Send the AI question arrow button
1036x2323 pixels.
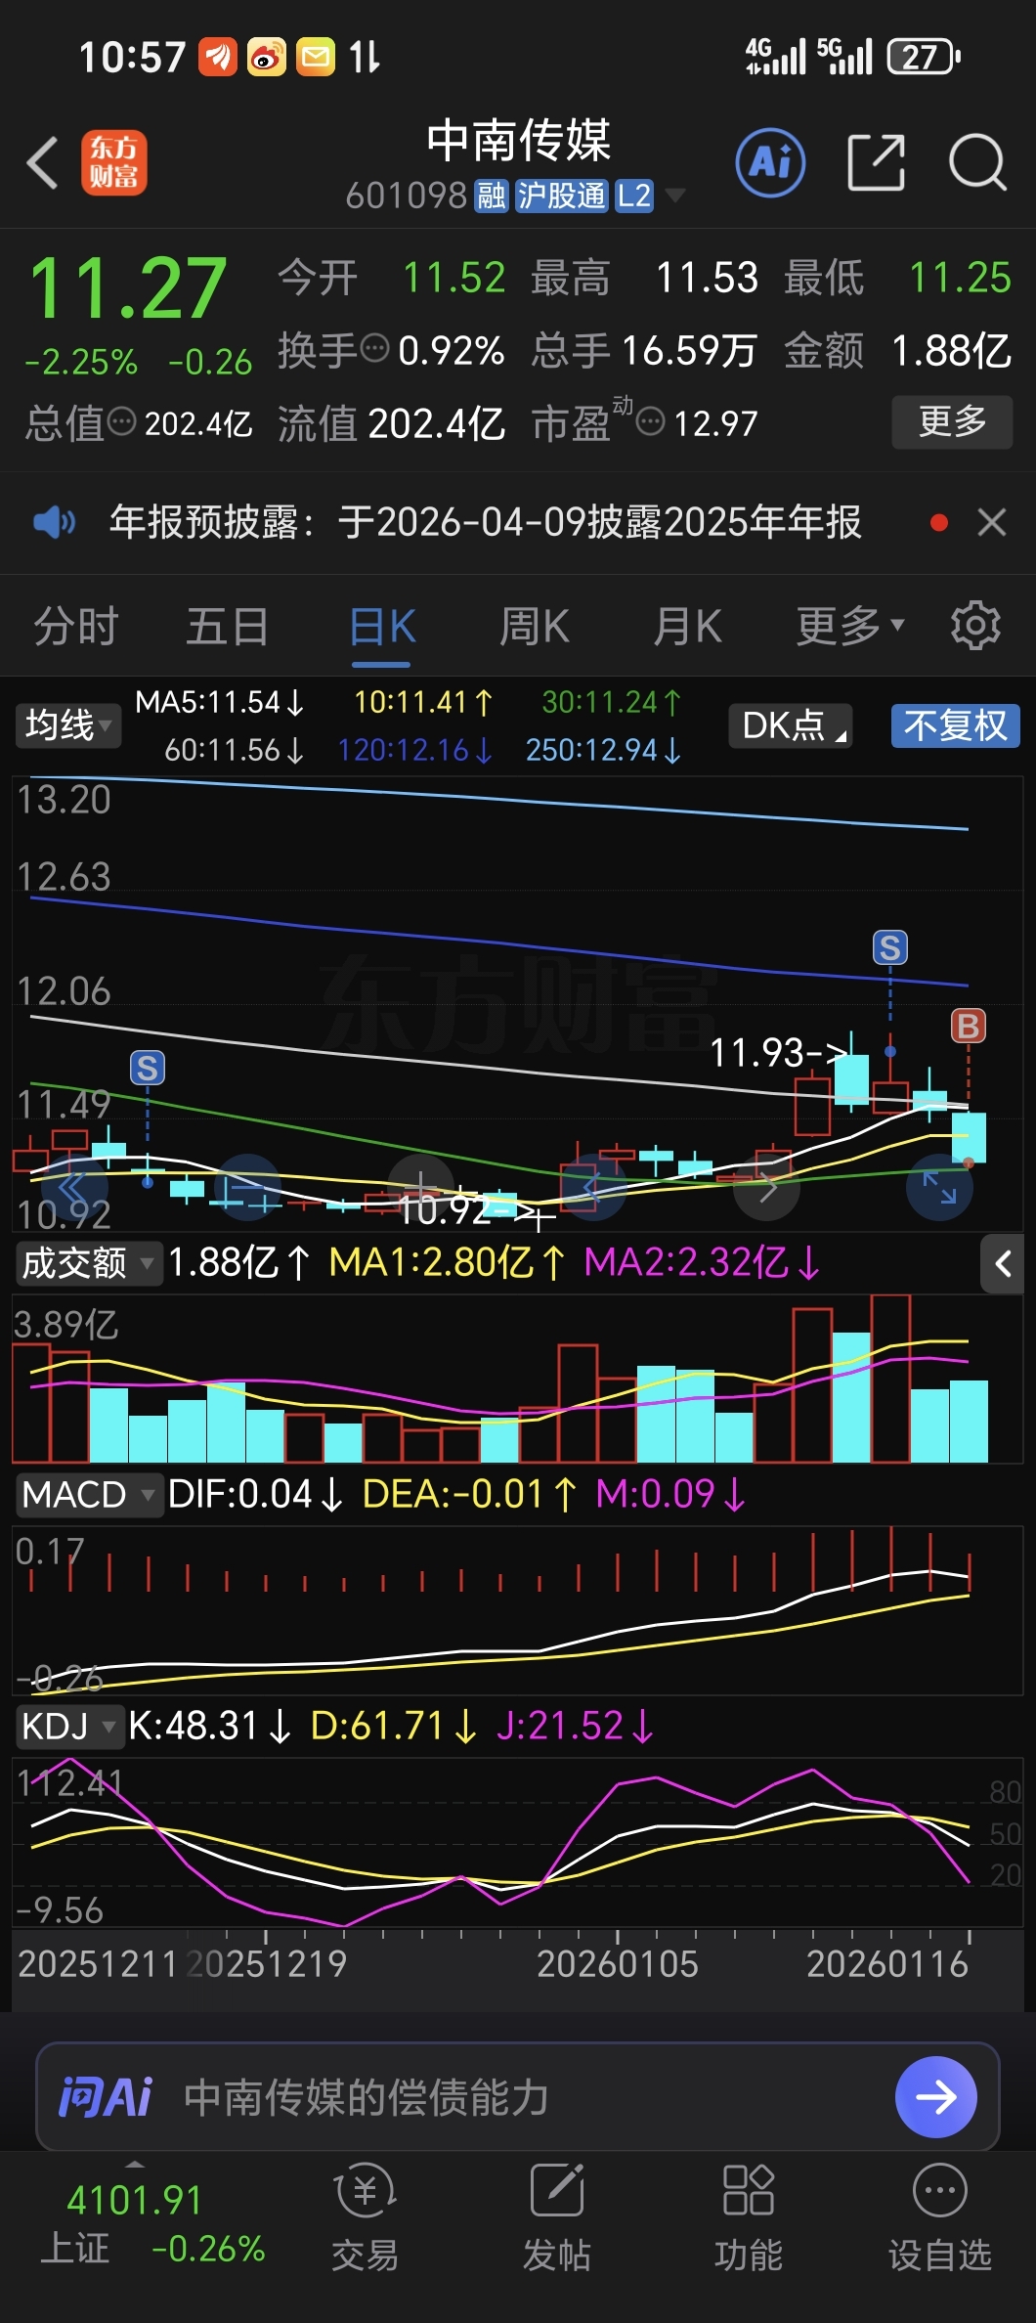(x=935, y=2096)
